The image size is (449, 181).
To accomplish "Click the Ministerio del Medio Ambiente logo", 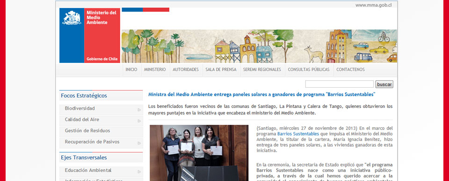I will 90,35.
